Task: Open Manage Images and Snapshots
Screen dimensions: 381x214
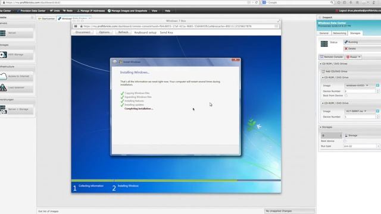Action: pos(127,11)
